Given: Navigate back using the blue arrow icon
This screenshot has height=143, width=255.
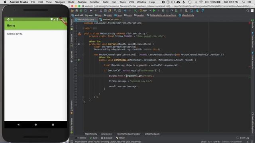Looking at the screenshot, I should (125, 11).
